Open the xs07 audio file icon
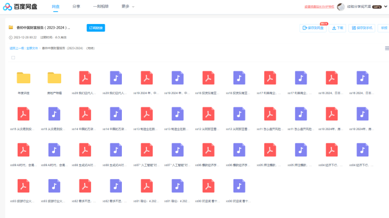The height and width of the screenshot is (218, 389). 178,150
